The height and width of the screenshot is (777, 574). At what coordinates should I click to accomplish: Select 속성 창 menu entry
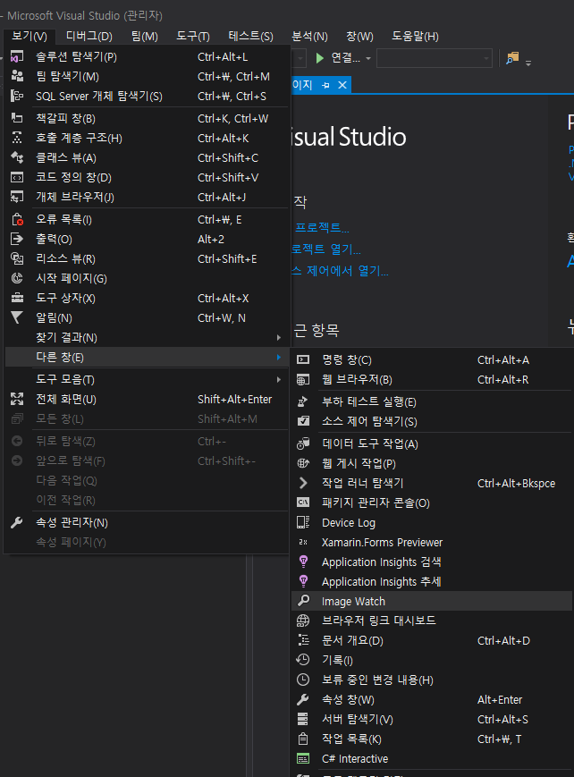point(431,700)
